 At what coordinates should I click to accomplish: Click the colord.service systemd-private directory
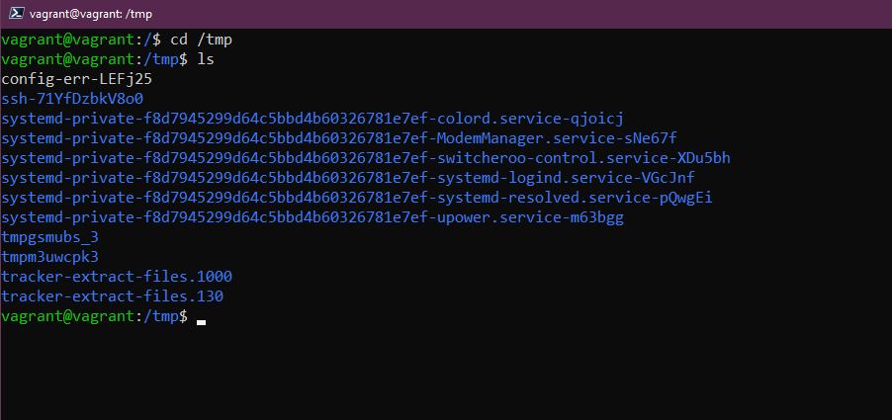pyautogui.click(x=312, y=119)
